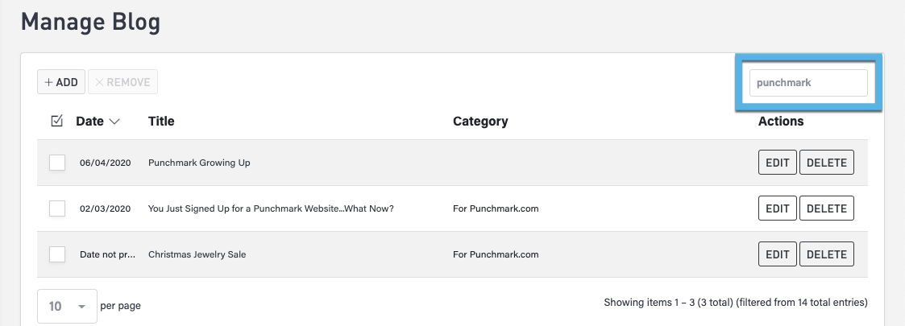Click the Christmas Jewelry Sale title text

click(197, 254)
